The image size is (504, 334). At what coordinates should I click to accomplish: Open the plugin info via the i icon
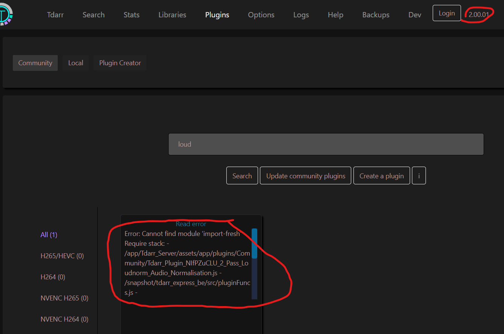pyautogui.click(x=419, y=175)
